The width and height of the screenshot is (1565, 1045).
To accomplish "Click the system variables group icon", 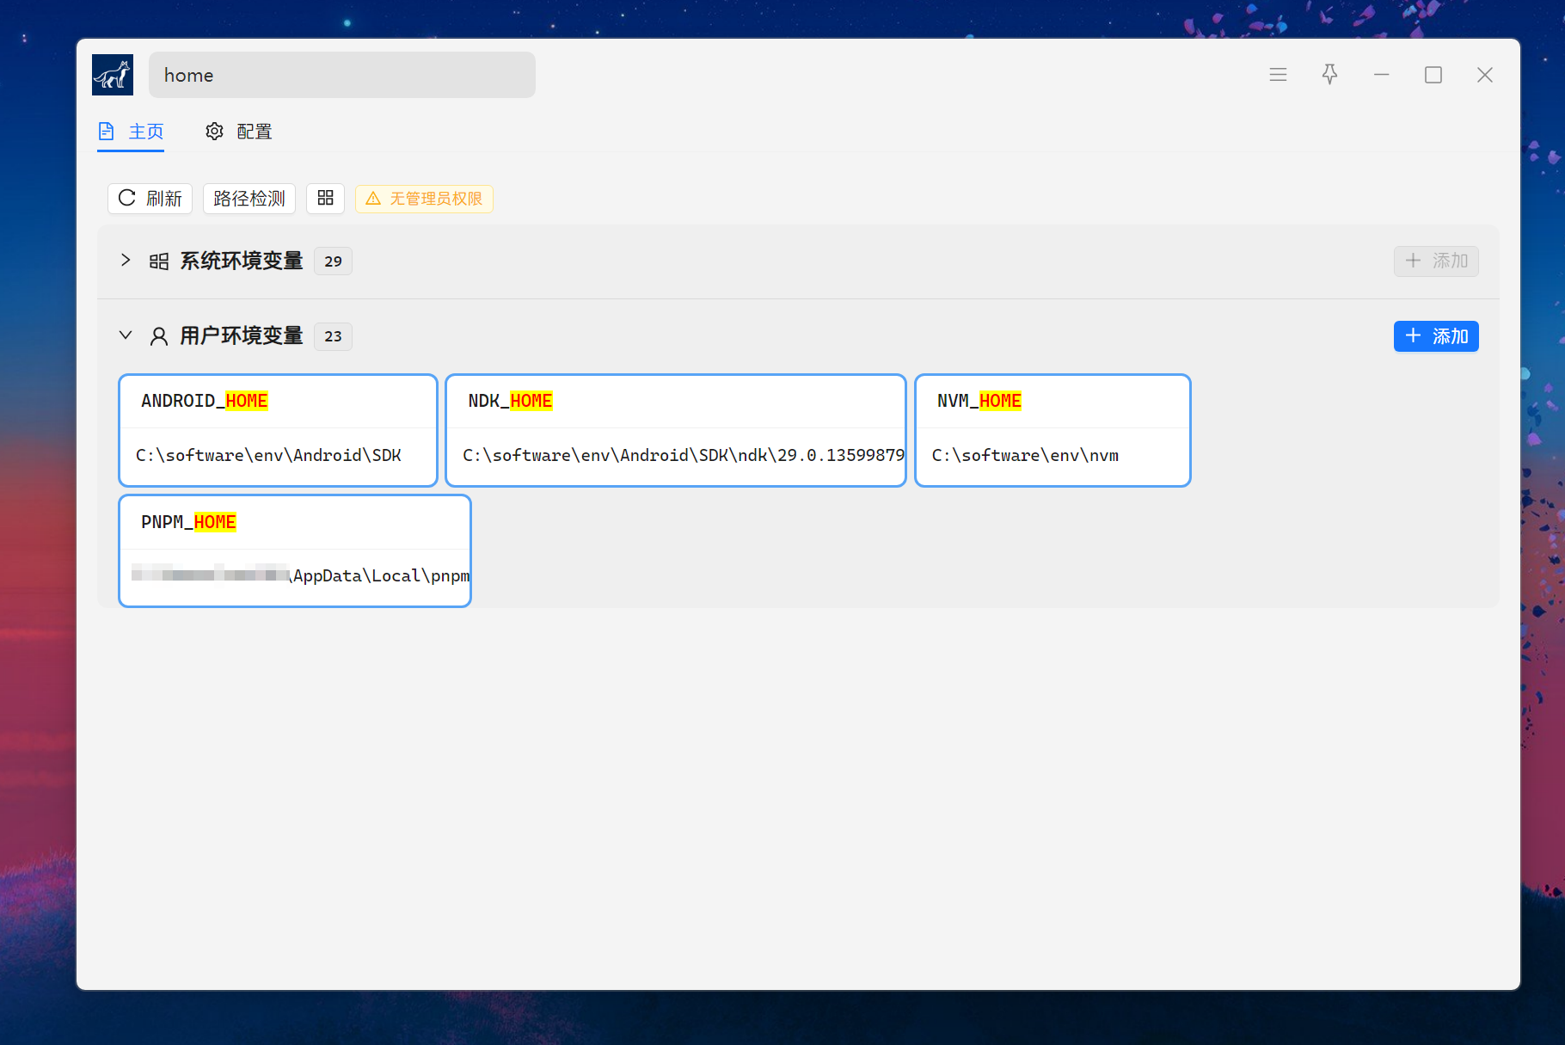I will pos(159,261).
